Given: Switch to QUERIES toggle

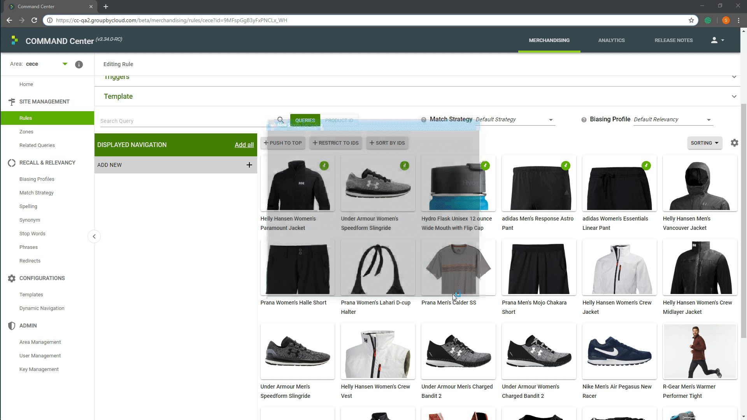Looking at the screenshot, I should tap(305, 121).
